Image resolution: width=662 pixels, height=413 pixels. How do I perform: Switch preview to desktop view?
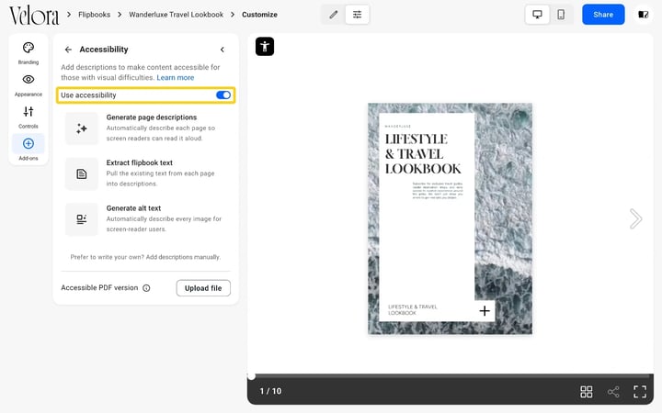point(537,15)
